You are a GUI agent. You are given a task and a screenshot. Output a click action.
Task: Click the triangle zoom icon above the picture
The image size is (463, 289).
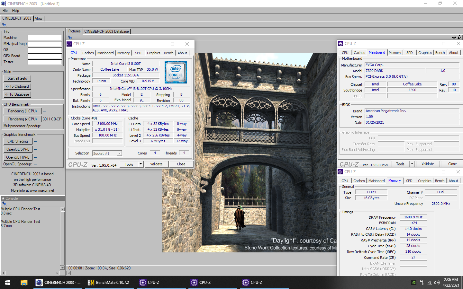click(459, 38)
